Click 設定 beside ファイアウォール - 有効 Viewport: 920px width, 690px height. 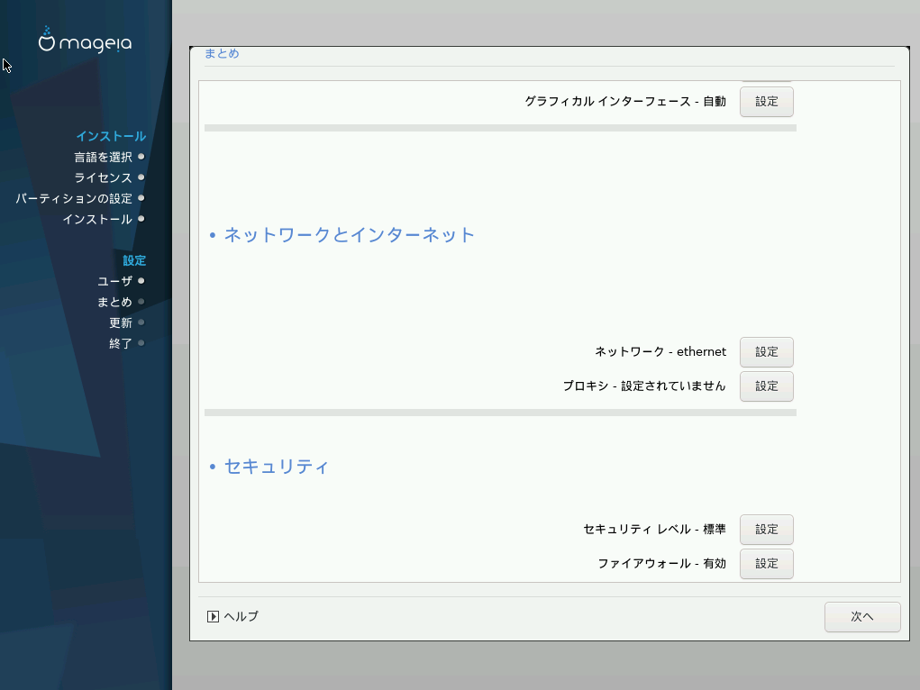click(766, 564)
